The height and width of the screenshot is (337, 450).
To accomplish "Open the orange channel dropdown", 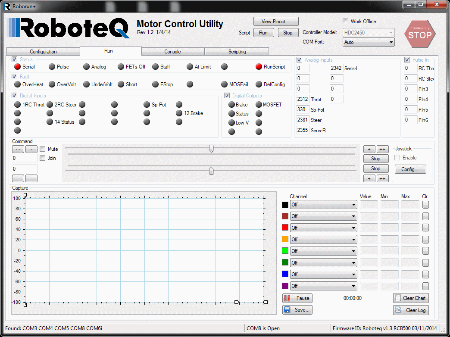I will pos(323,239).
